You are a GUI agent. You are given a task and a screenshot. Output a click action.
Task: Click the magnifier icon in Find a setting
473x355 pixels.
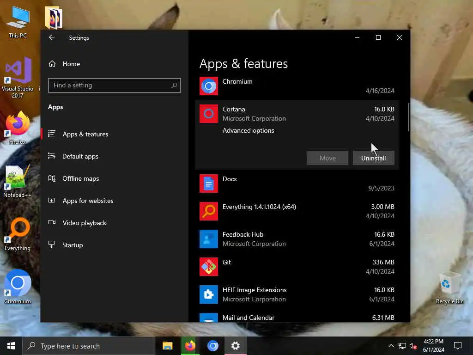[174, 86]
